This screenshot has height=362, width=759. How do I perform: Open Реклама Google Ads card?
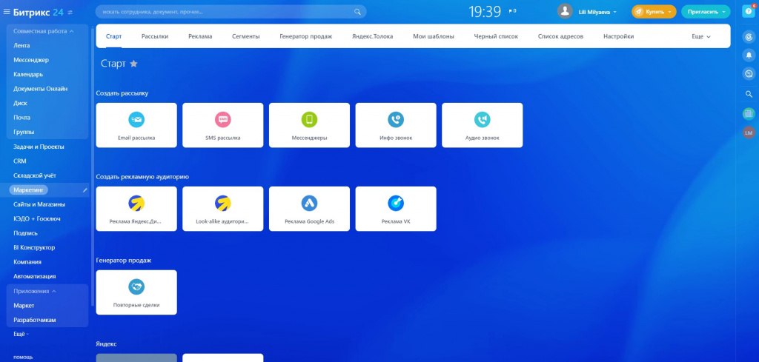pos(309,209)
